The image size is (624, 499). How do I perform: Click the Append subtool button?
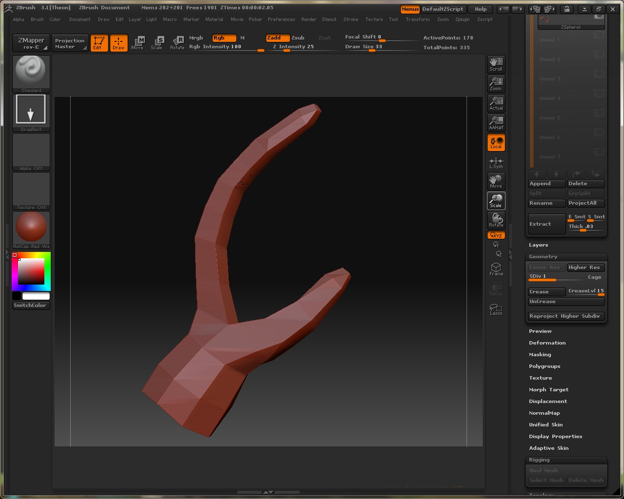546,184
